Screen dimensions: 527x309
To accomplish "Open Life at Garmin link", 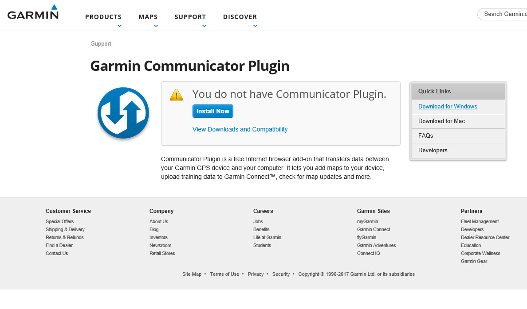I will [267, 238].
